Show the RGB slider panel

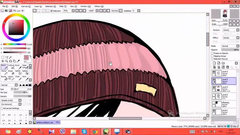6,11
